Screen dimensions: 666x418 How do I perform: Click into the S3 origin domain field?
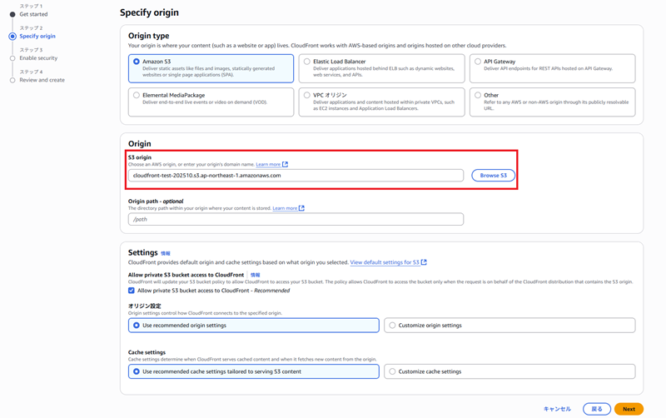point(296,176)
